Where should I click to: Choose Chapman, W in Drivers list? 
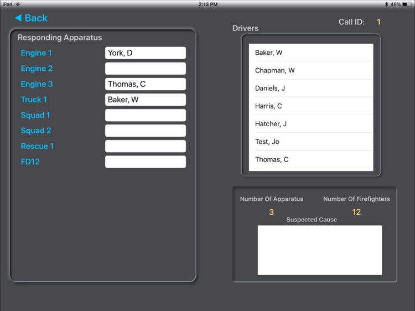311,70
